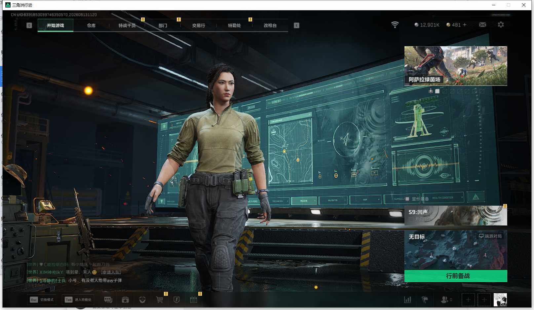Open the diamond badge icon in bottom bar
This screenshot has height=310, width=534.
coord(142,300)
